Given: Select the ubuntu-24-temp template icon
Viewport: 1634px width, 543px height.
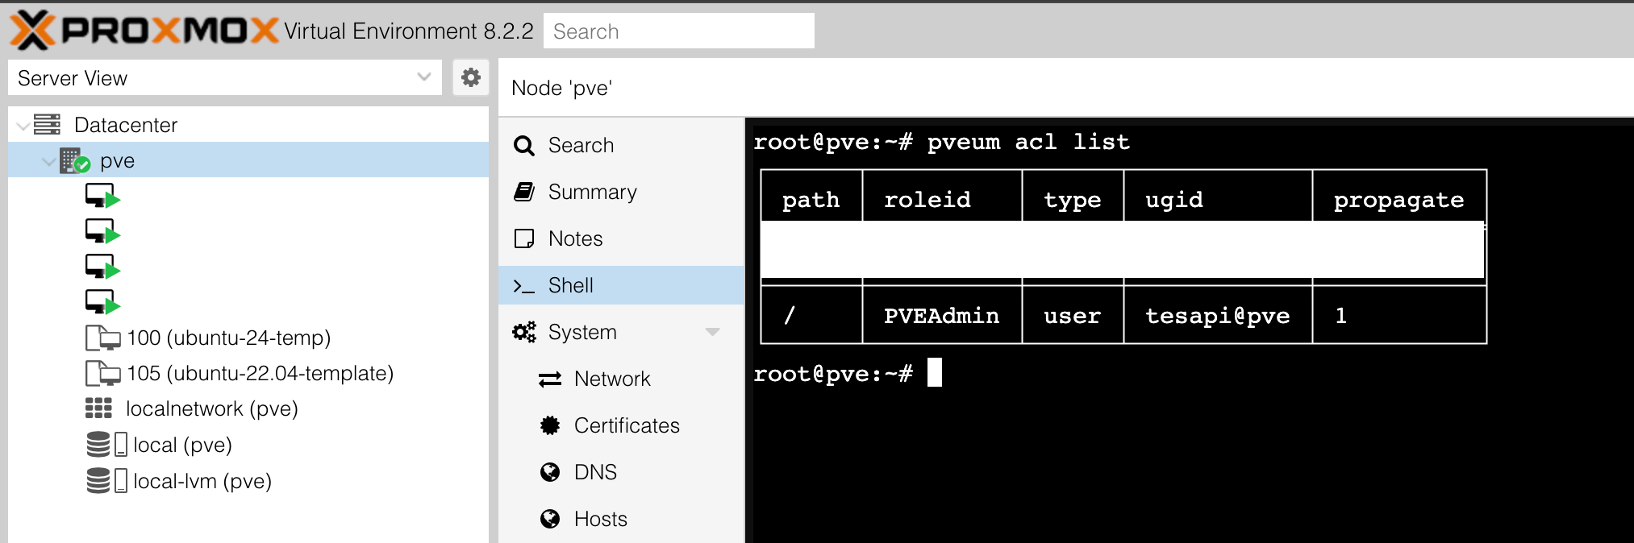Looking at the screenshot, I should click(x=102, y=338).
